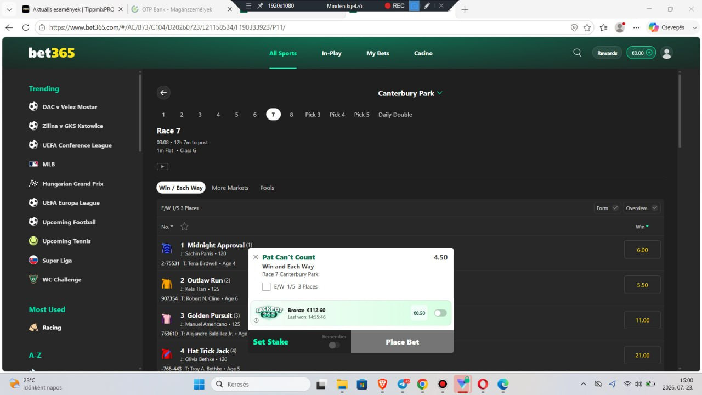The width and height of the screenshot is (702, 395).
Task: Open File Explorer from the taskbar
Action: pyautogui.click(x=342, y=384)
